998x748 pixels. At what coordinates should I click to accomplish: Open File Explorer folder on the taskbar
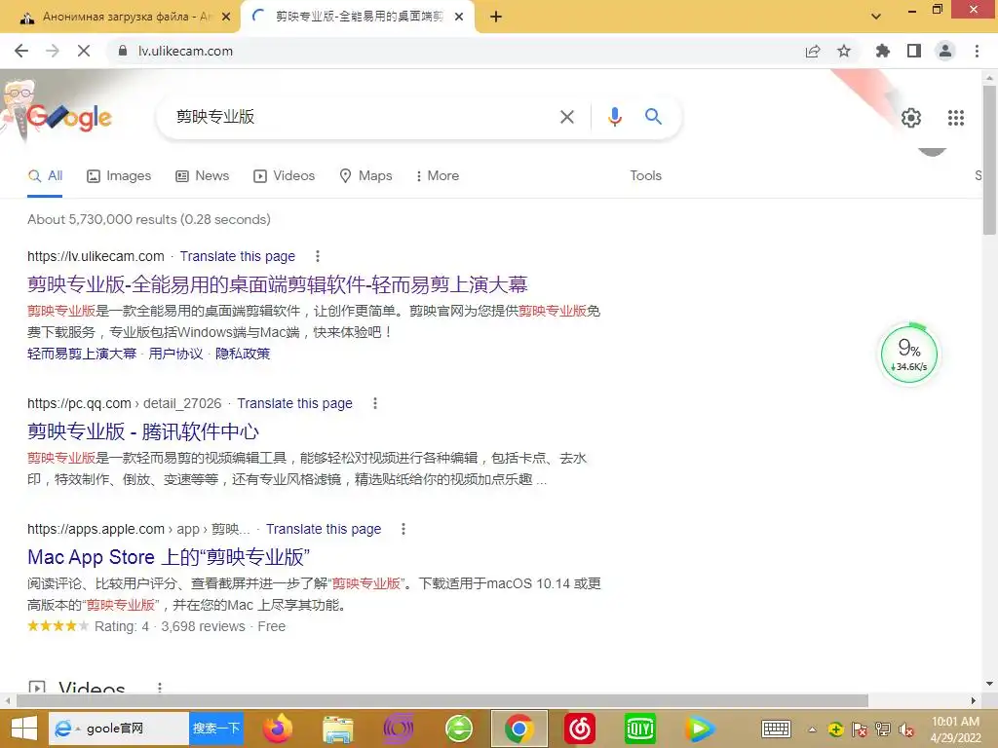(x=338, y=729)
